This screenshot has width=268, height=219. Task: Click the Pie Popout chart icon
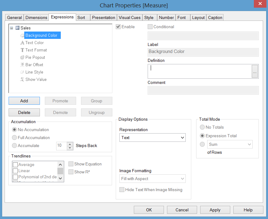22,57
